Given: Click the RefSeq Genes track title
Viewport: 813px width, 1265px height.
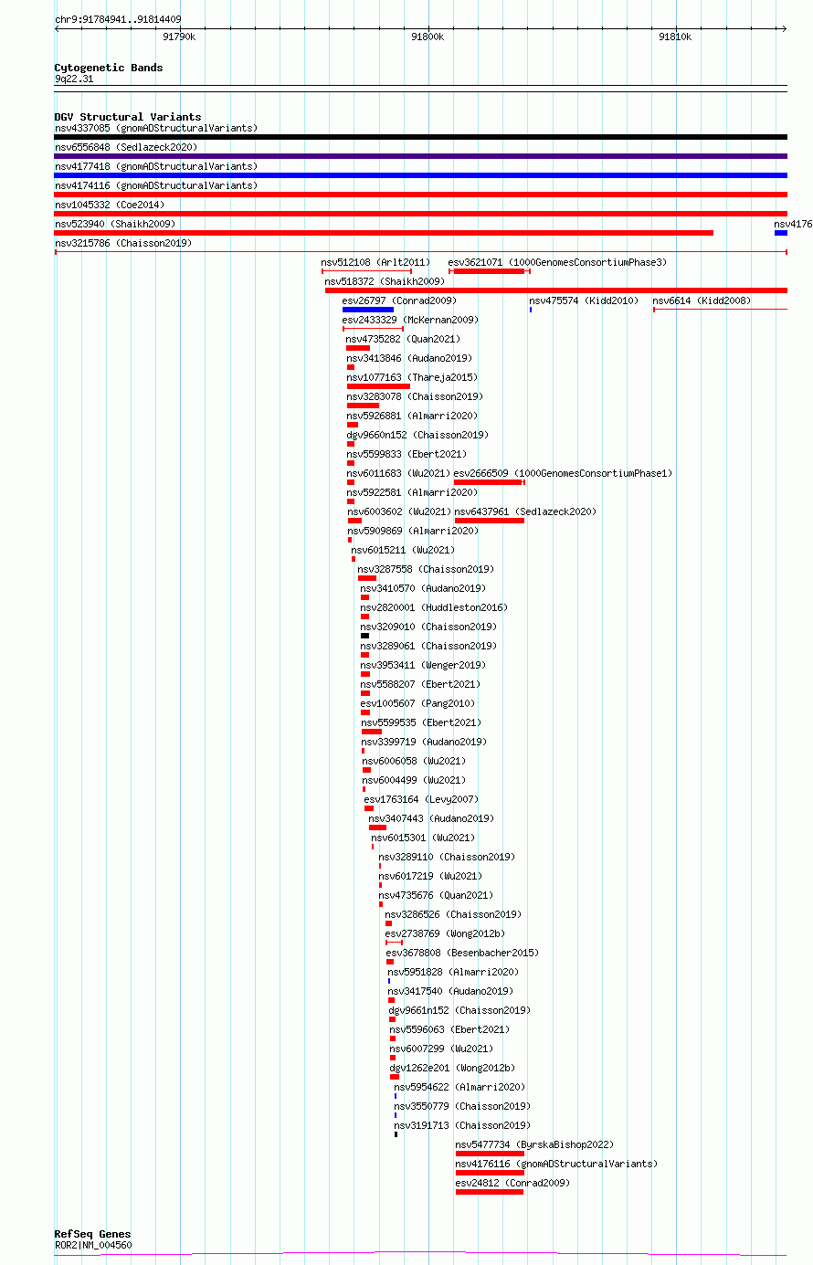Looking at the screenshot, I should (92, 1234).
